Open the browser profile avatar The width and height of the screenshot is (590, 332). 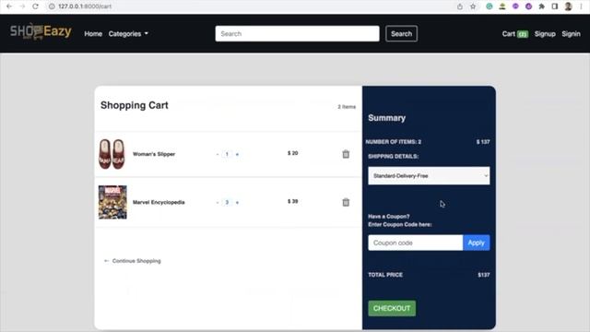[x=568, y=6]
